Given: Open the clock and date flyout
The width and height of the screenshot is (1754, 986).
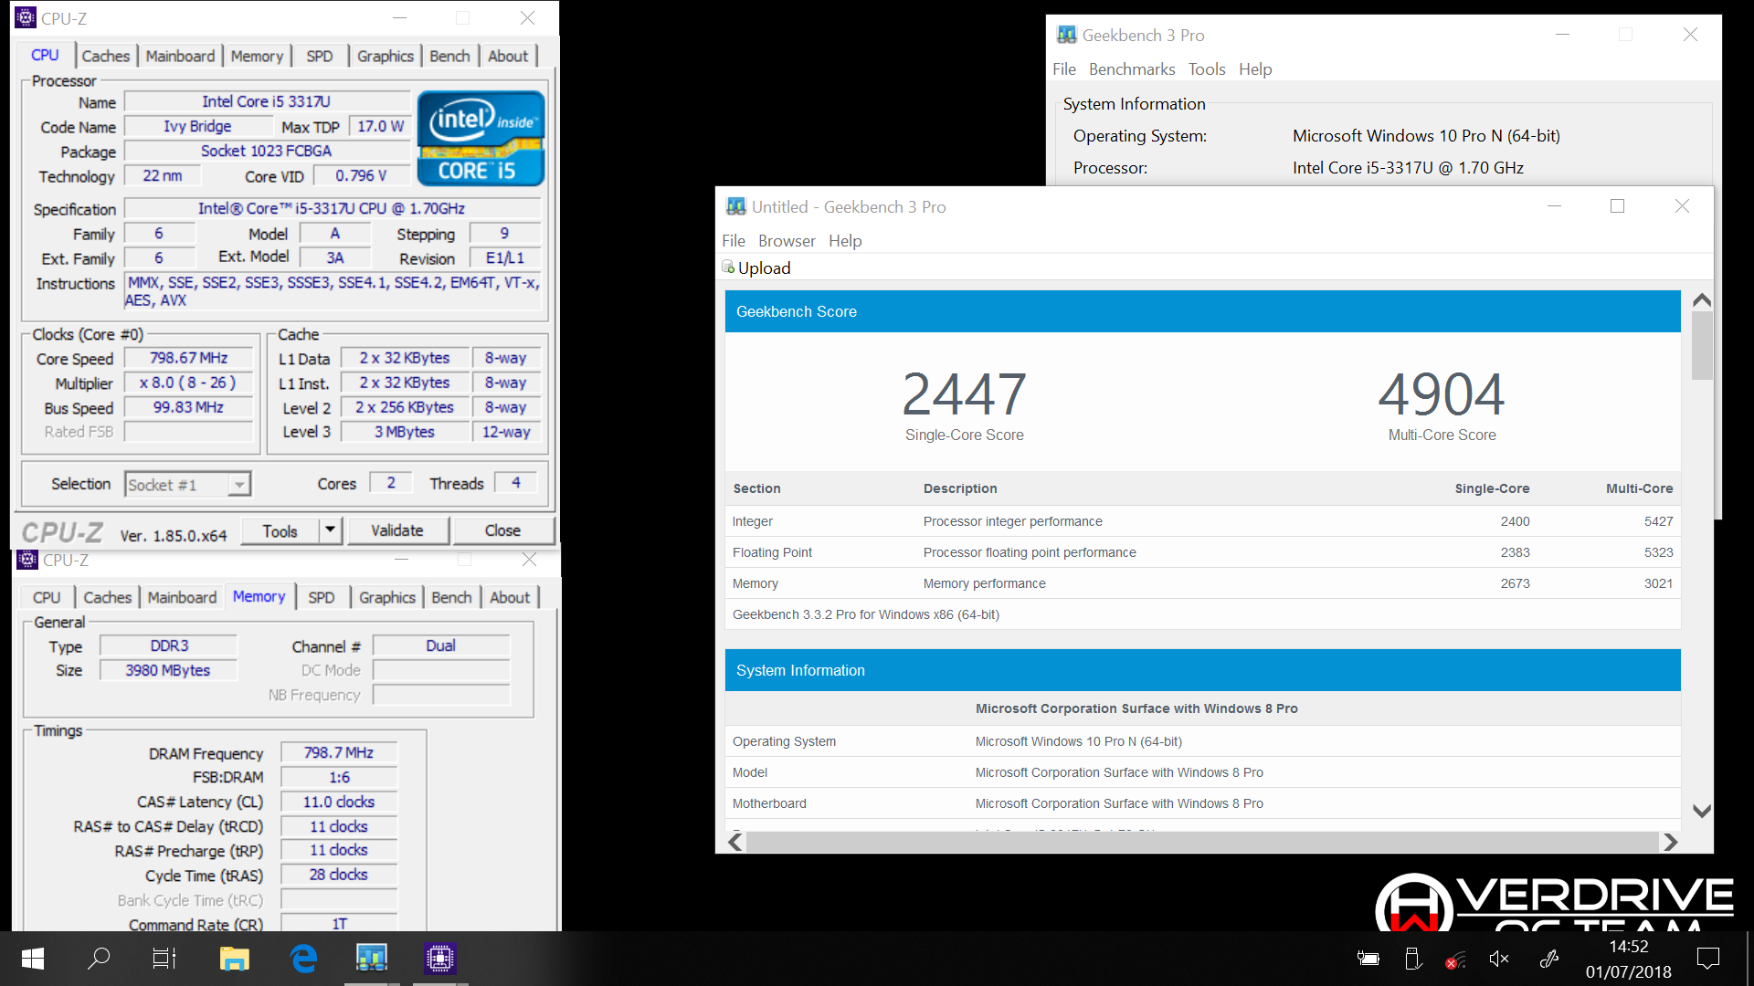Looking at the screenshot, I should (x=1629, y=960).
